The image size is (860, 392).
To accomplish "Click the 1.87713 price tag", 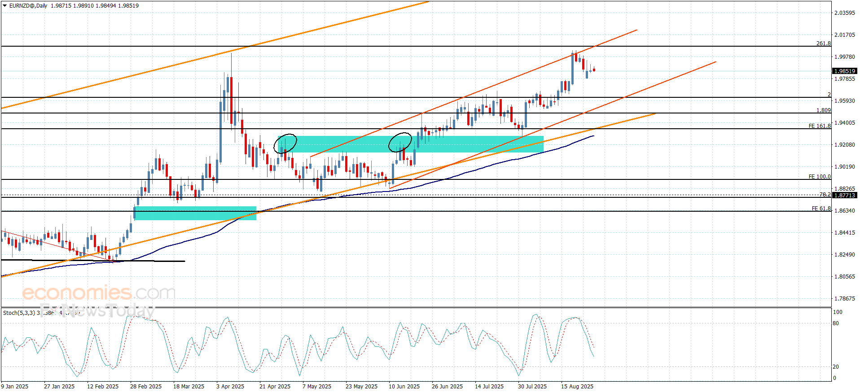I will pyautogui.click(x=845, y=195).
